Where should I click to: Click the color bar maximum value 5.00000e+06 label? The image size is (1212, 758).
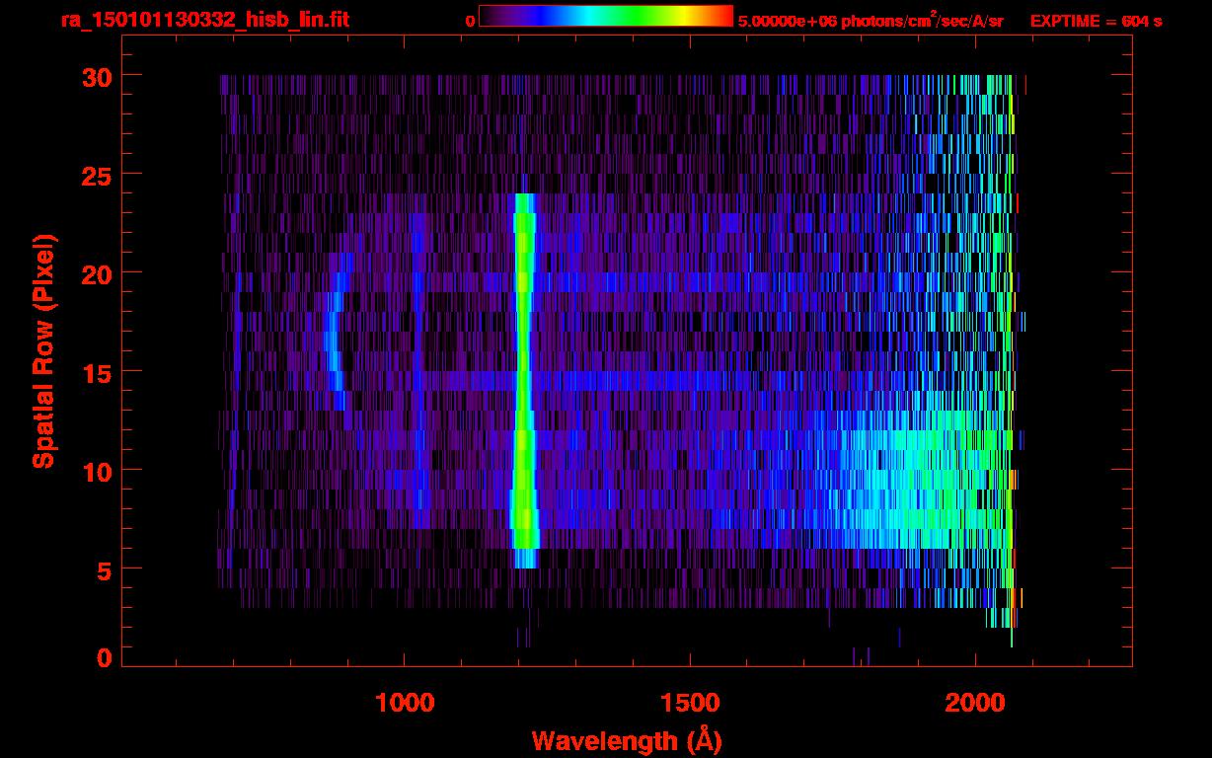870,21
